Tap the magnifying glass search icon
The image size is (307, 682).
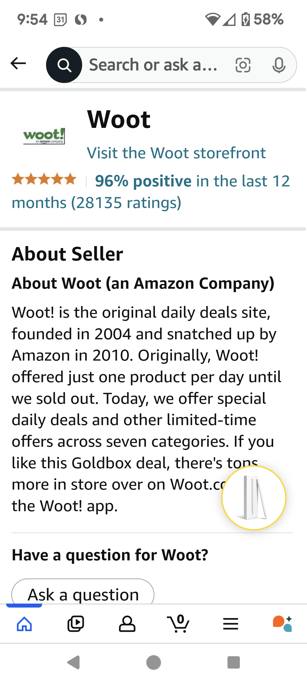pyautogui.click(x=64, y=65)
